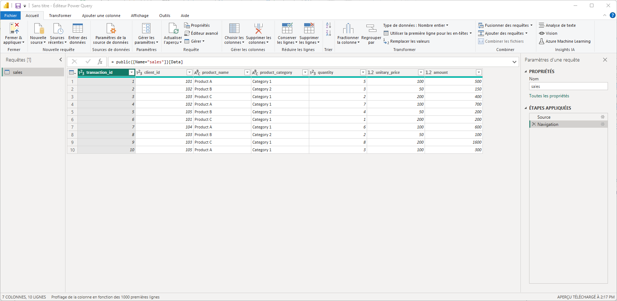Select the sales query
617x301 pixels.
pyautogui.click(x=33, y=72)
